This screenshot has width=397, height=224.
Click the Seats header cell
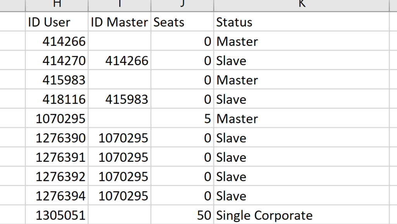tap(182, 22)
